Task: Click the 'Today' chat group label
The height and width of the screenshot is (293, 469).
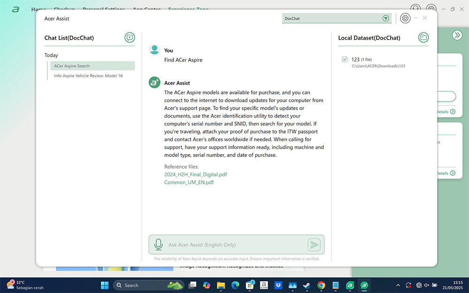Action: [51, 55]
